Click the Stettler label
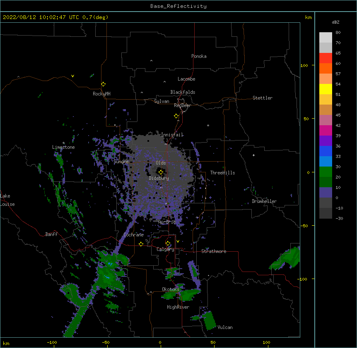 coord(263,98)
